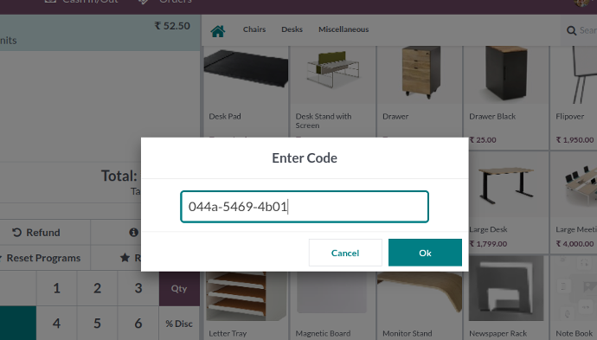Cancel the Enter Code dialog
The image size is (597, 340).
[x=345, y=253]
